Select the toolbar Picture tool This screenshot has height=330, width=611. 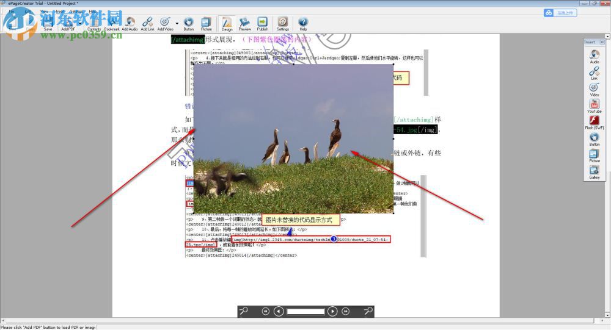coord(206,23)
